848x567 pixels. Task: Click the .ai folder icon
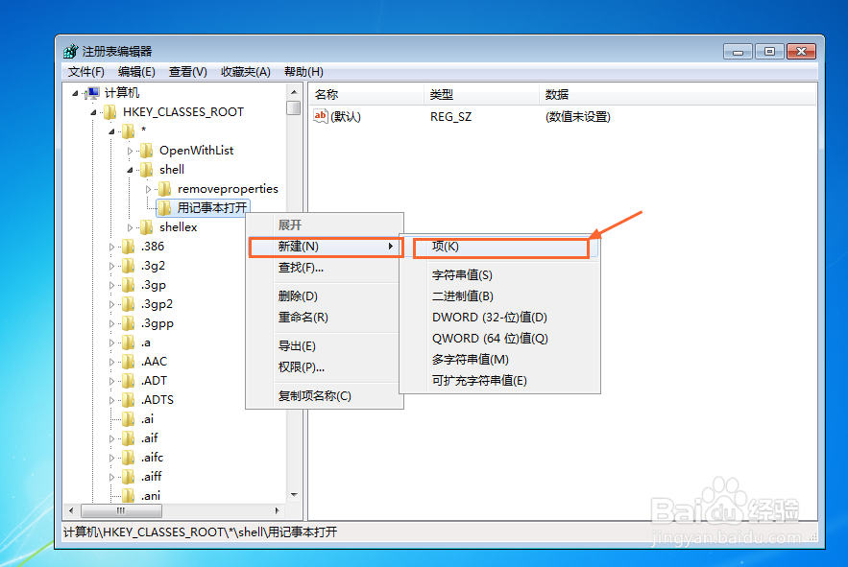pos(128,419)
